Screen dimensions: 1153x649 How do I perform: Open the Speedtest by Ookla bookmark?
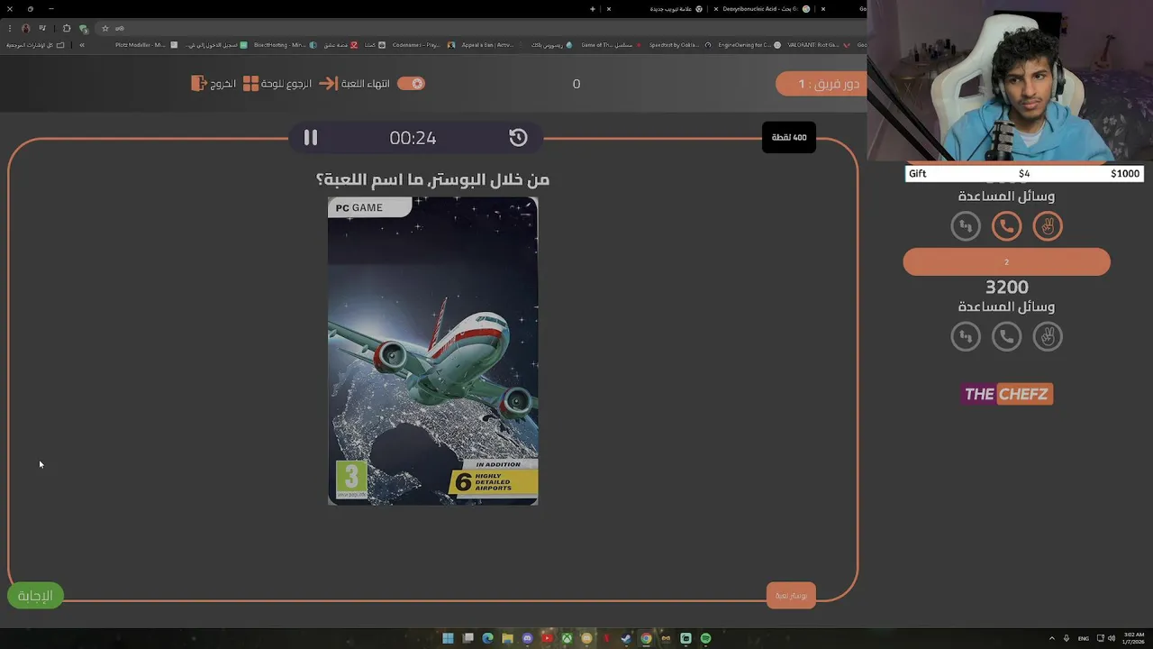coord(679,45)
